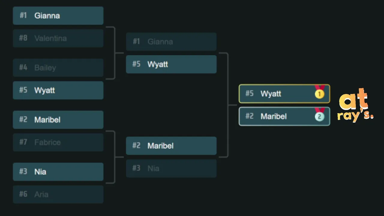Click the at ray's logo
This screenshot has width=384, height=216.
pos(355,105)
